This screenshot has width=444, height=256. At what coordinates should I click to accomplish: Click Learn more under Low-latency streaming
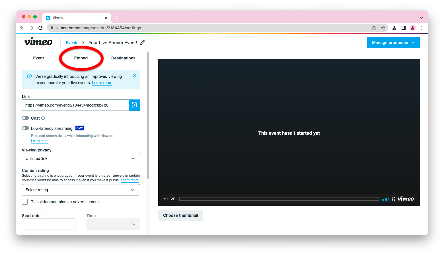click(x=40, y=141)
